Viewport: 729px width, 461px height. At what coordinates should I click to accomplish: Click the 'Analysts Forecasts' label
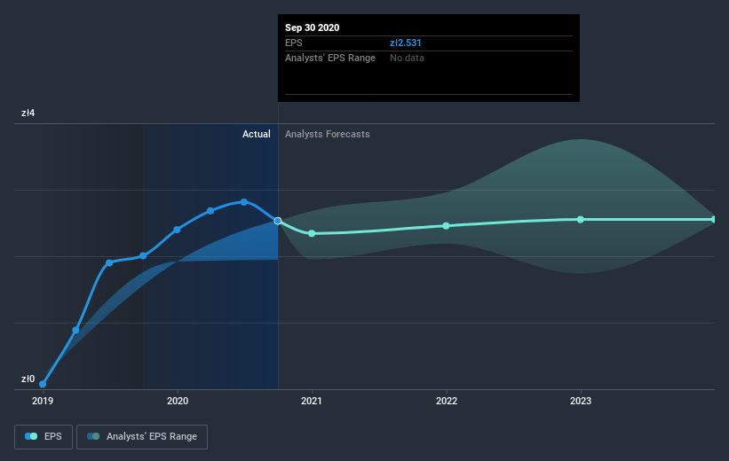point(328,134)
